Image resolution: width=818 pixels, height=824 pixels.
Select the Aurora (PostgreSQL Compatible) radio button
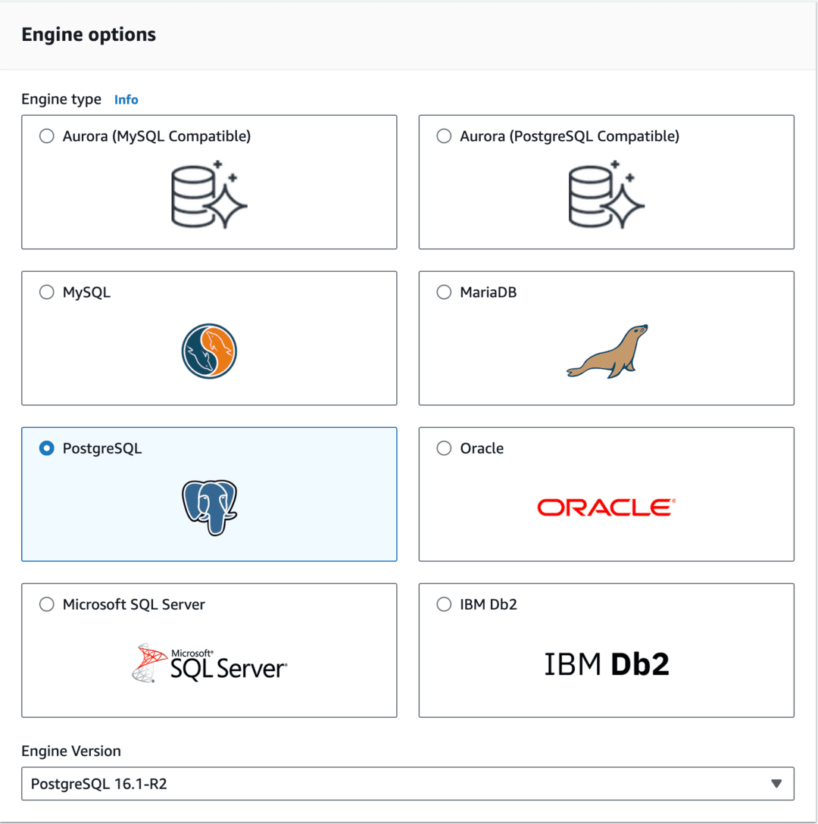[444, 136]
